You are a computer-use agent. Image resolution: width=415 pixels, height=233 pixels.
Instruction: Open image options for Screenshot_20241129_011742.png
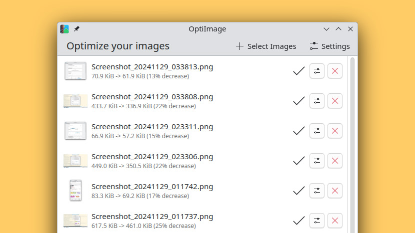(x=317, y=191)
